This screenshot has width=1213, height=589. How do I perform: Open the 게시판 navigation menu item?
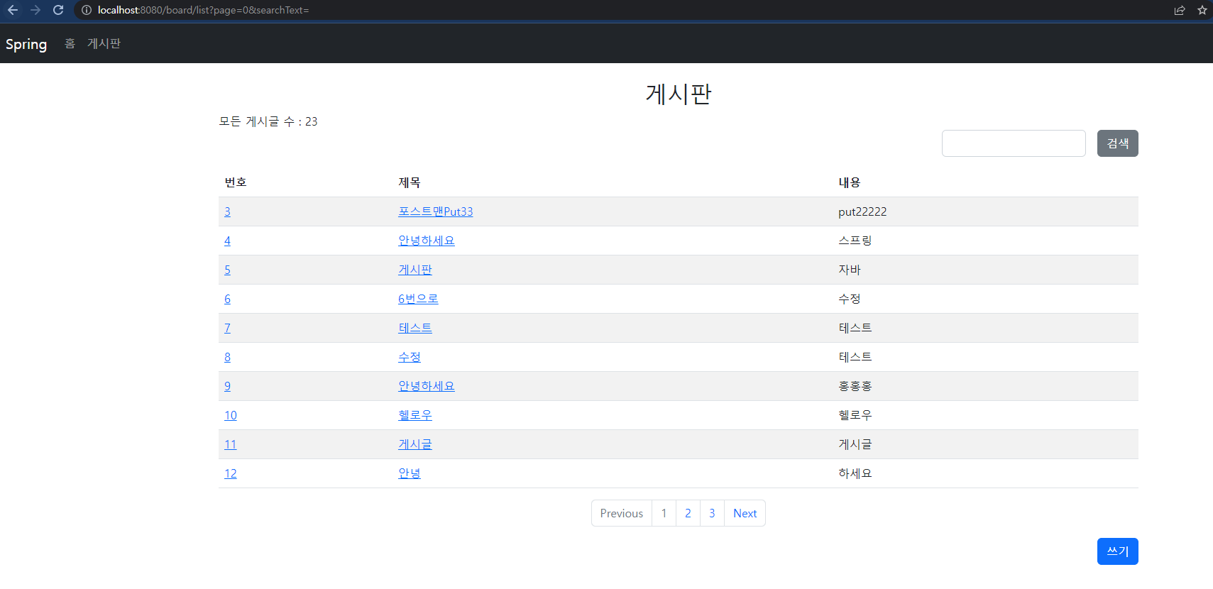(104, 43)
